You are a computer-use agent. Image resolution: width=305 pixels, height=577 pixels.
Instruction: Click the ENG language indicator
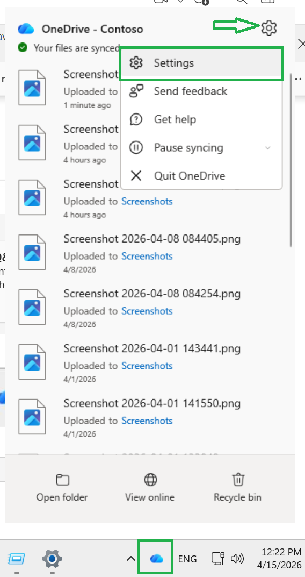pyautogui.click(x=187, y=559)
